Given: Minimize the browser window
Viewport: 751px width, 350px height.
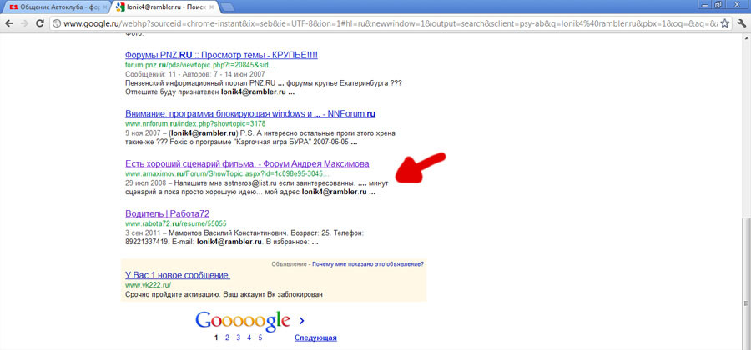Looking at the screenshot, I should point(704,4).
